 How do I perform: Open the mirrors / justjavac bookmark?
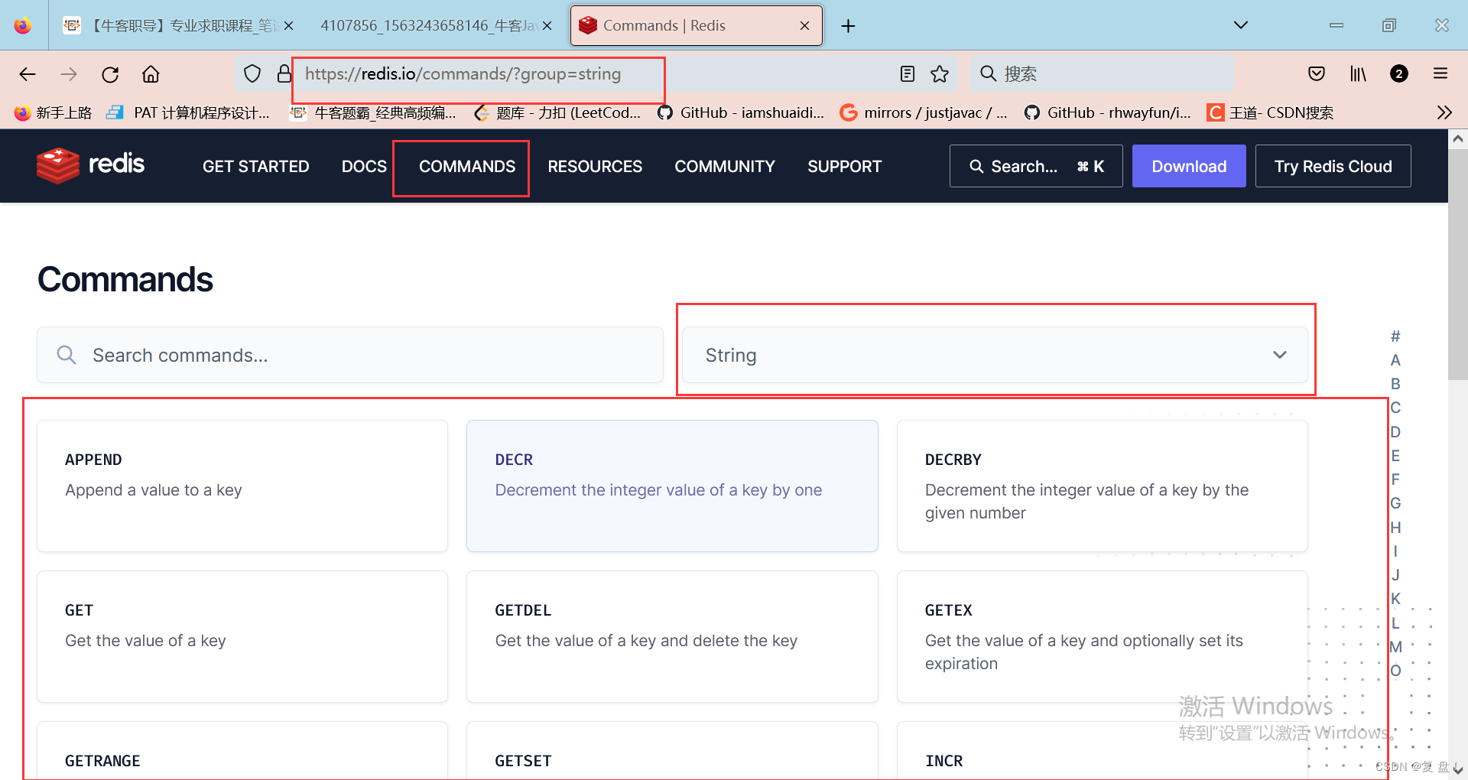[924, 112]
